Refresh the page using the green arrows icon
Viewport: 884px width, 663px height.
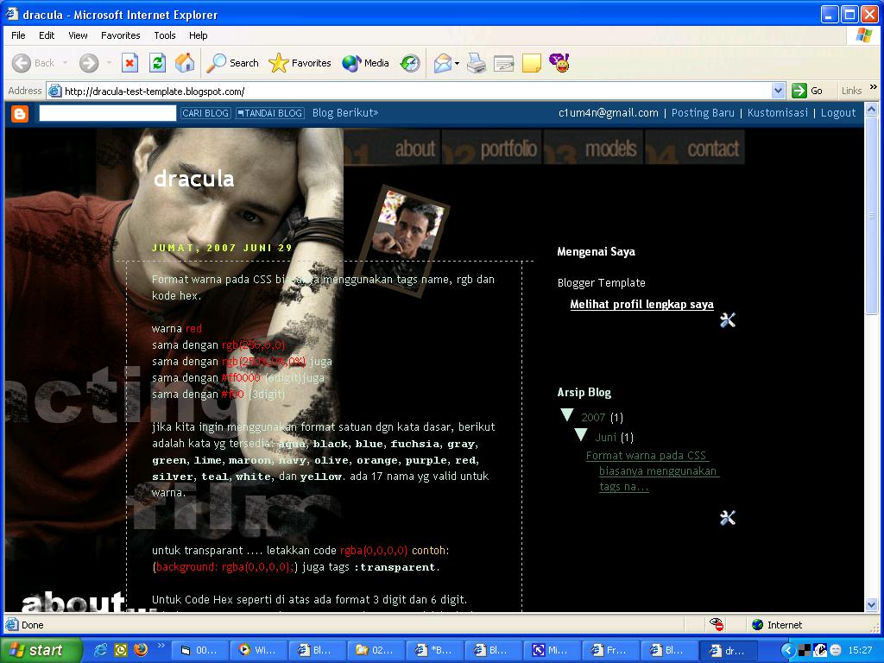click(x=157, y=63)
